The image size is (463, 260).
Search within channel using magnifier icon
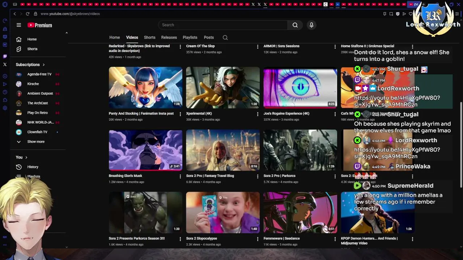pos(225,38)
